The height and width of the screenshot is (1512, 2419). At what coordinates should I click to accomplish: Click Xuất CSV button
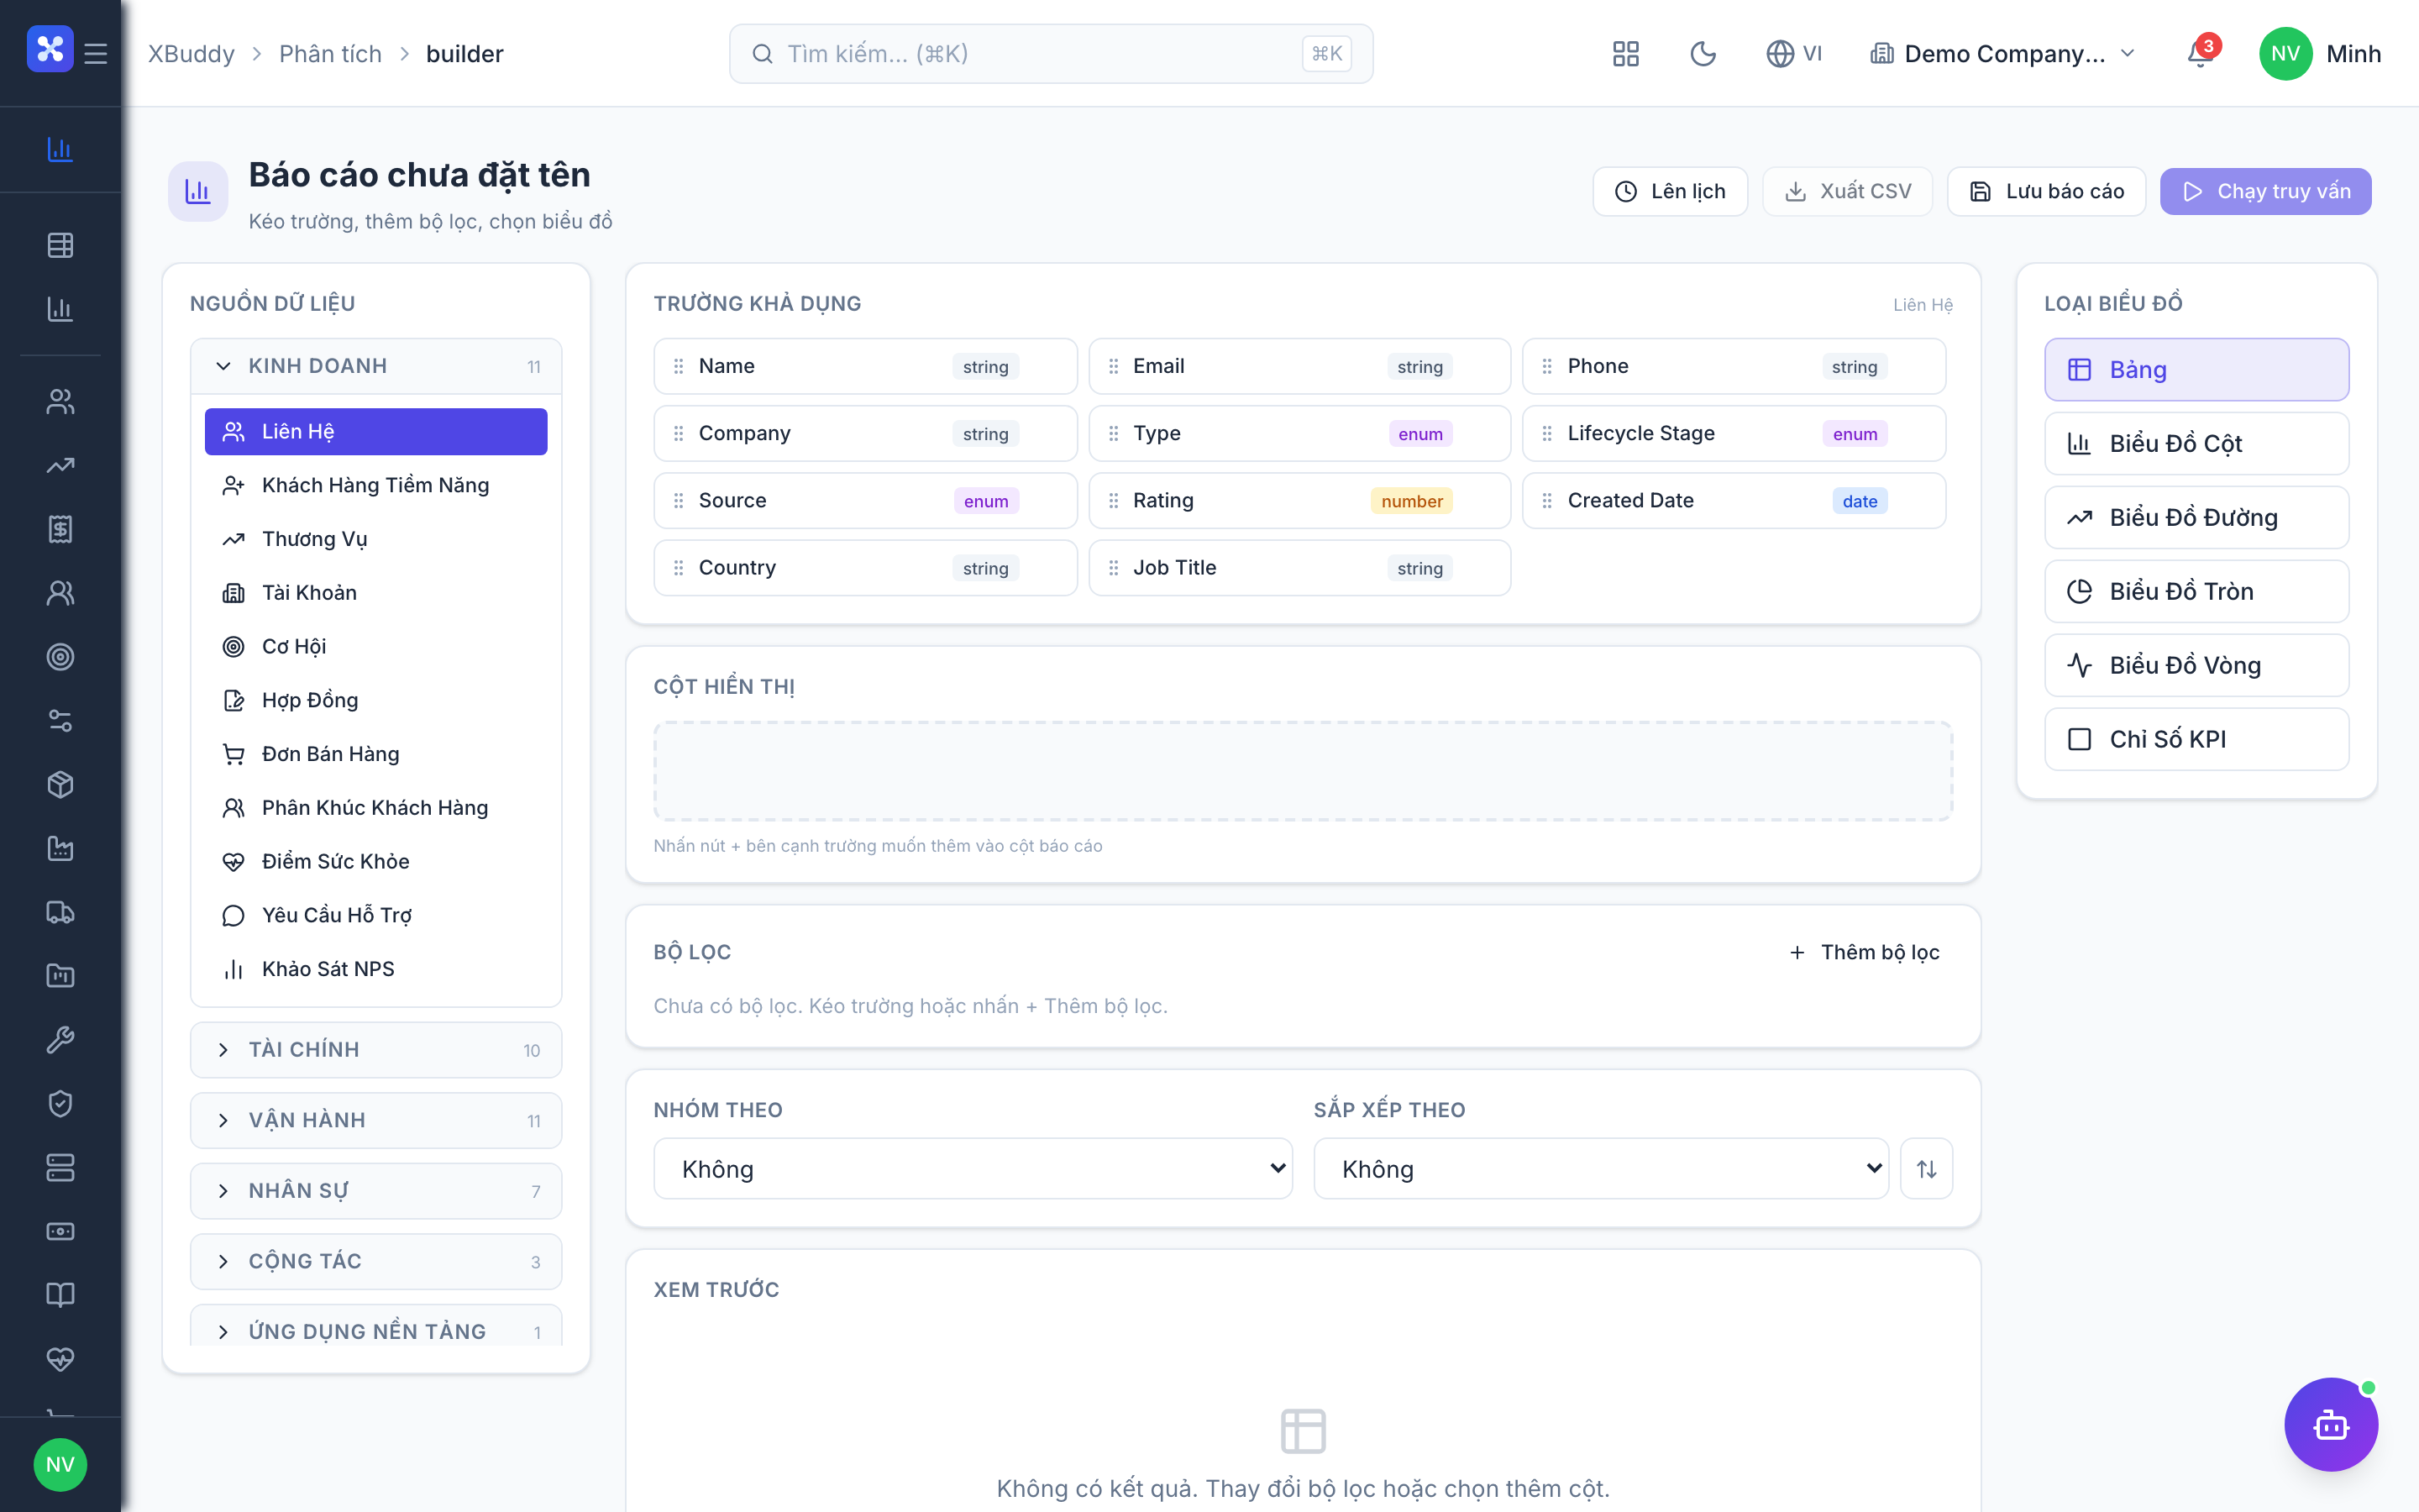tap(1847, 191)
